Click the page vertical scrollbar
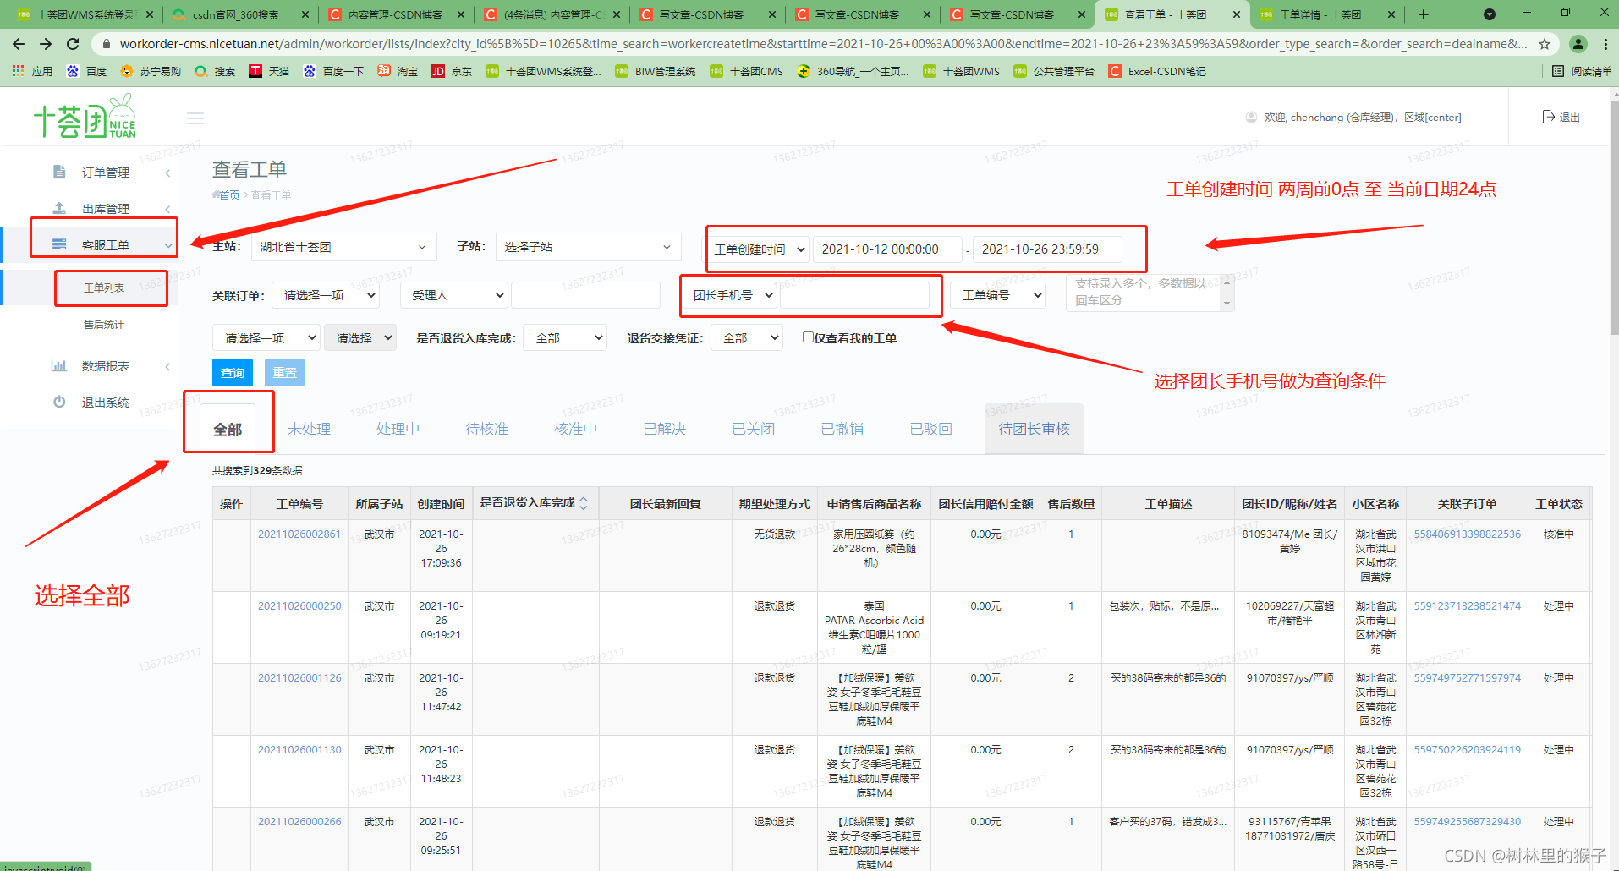 point(1614,220)
